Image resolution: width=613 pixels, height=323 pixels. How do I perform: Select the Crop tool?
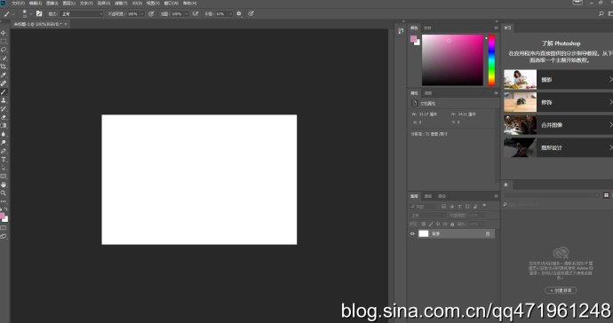[x=4, y=67]
